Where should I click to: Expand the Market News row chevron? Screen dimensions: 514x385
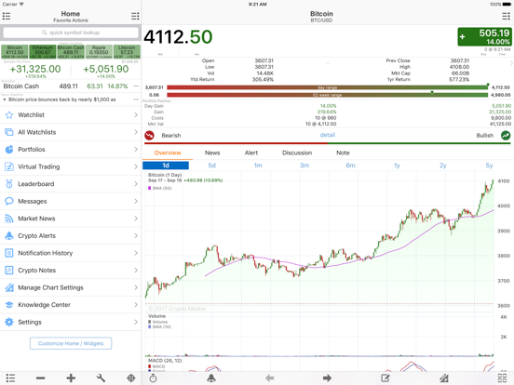136,219
